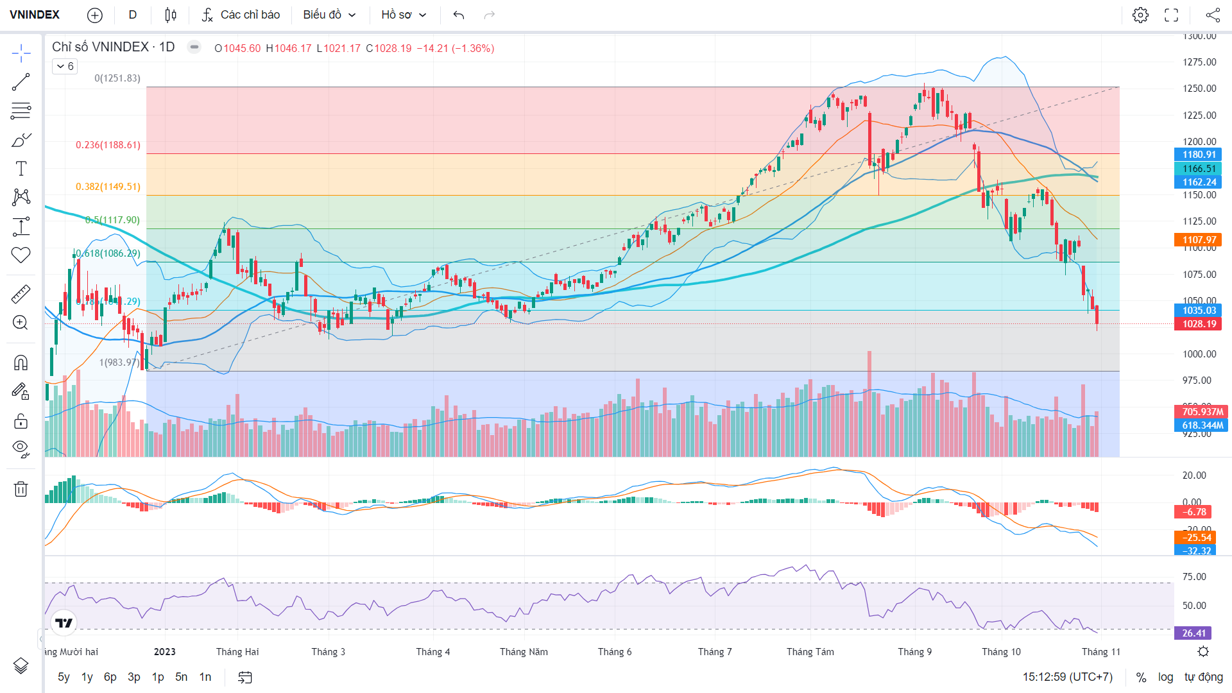Toggle tự động auto scale
Viewport: 1232px width, 693px height.
(1204, 677)
